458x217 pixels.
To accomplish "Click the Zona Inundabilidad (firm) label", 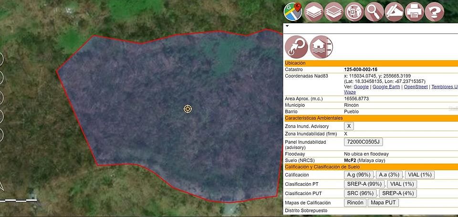I will tap(311, 134).
